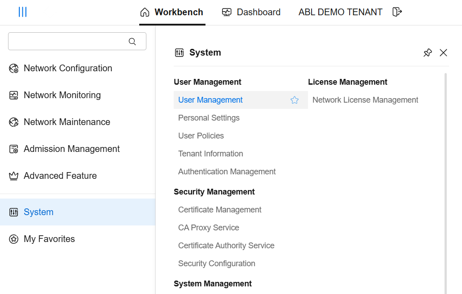
Task: Click the Advanced Feature crown icon
Action: pos(14,176)
